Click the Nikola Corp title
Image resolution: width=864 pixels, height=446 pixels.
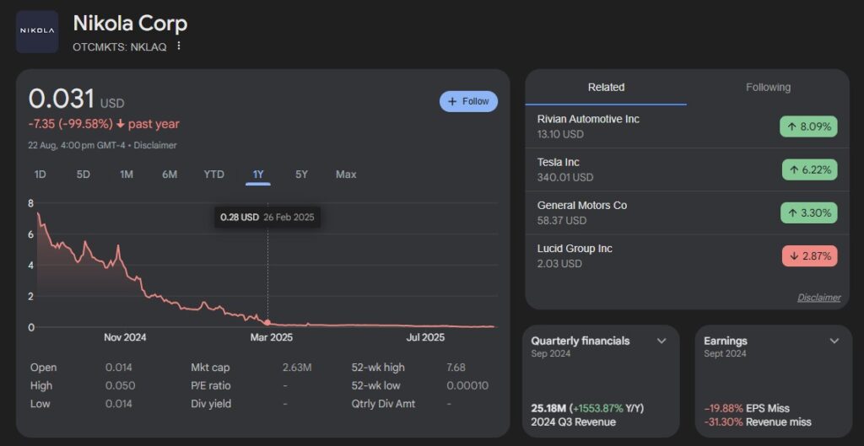coord(130,23)
